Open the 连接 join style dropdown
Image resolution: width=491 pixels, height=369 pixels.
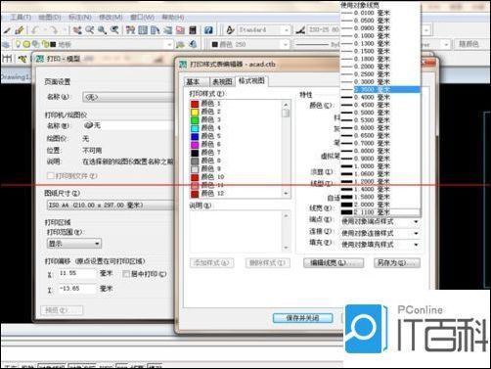pos(379,233)
